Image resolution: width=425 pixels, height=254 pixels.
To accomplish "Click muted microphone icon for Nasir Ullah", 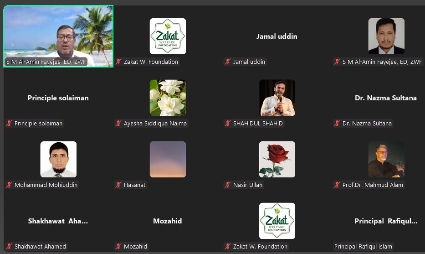I will pyautogui.click(x=228, y=185).
